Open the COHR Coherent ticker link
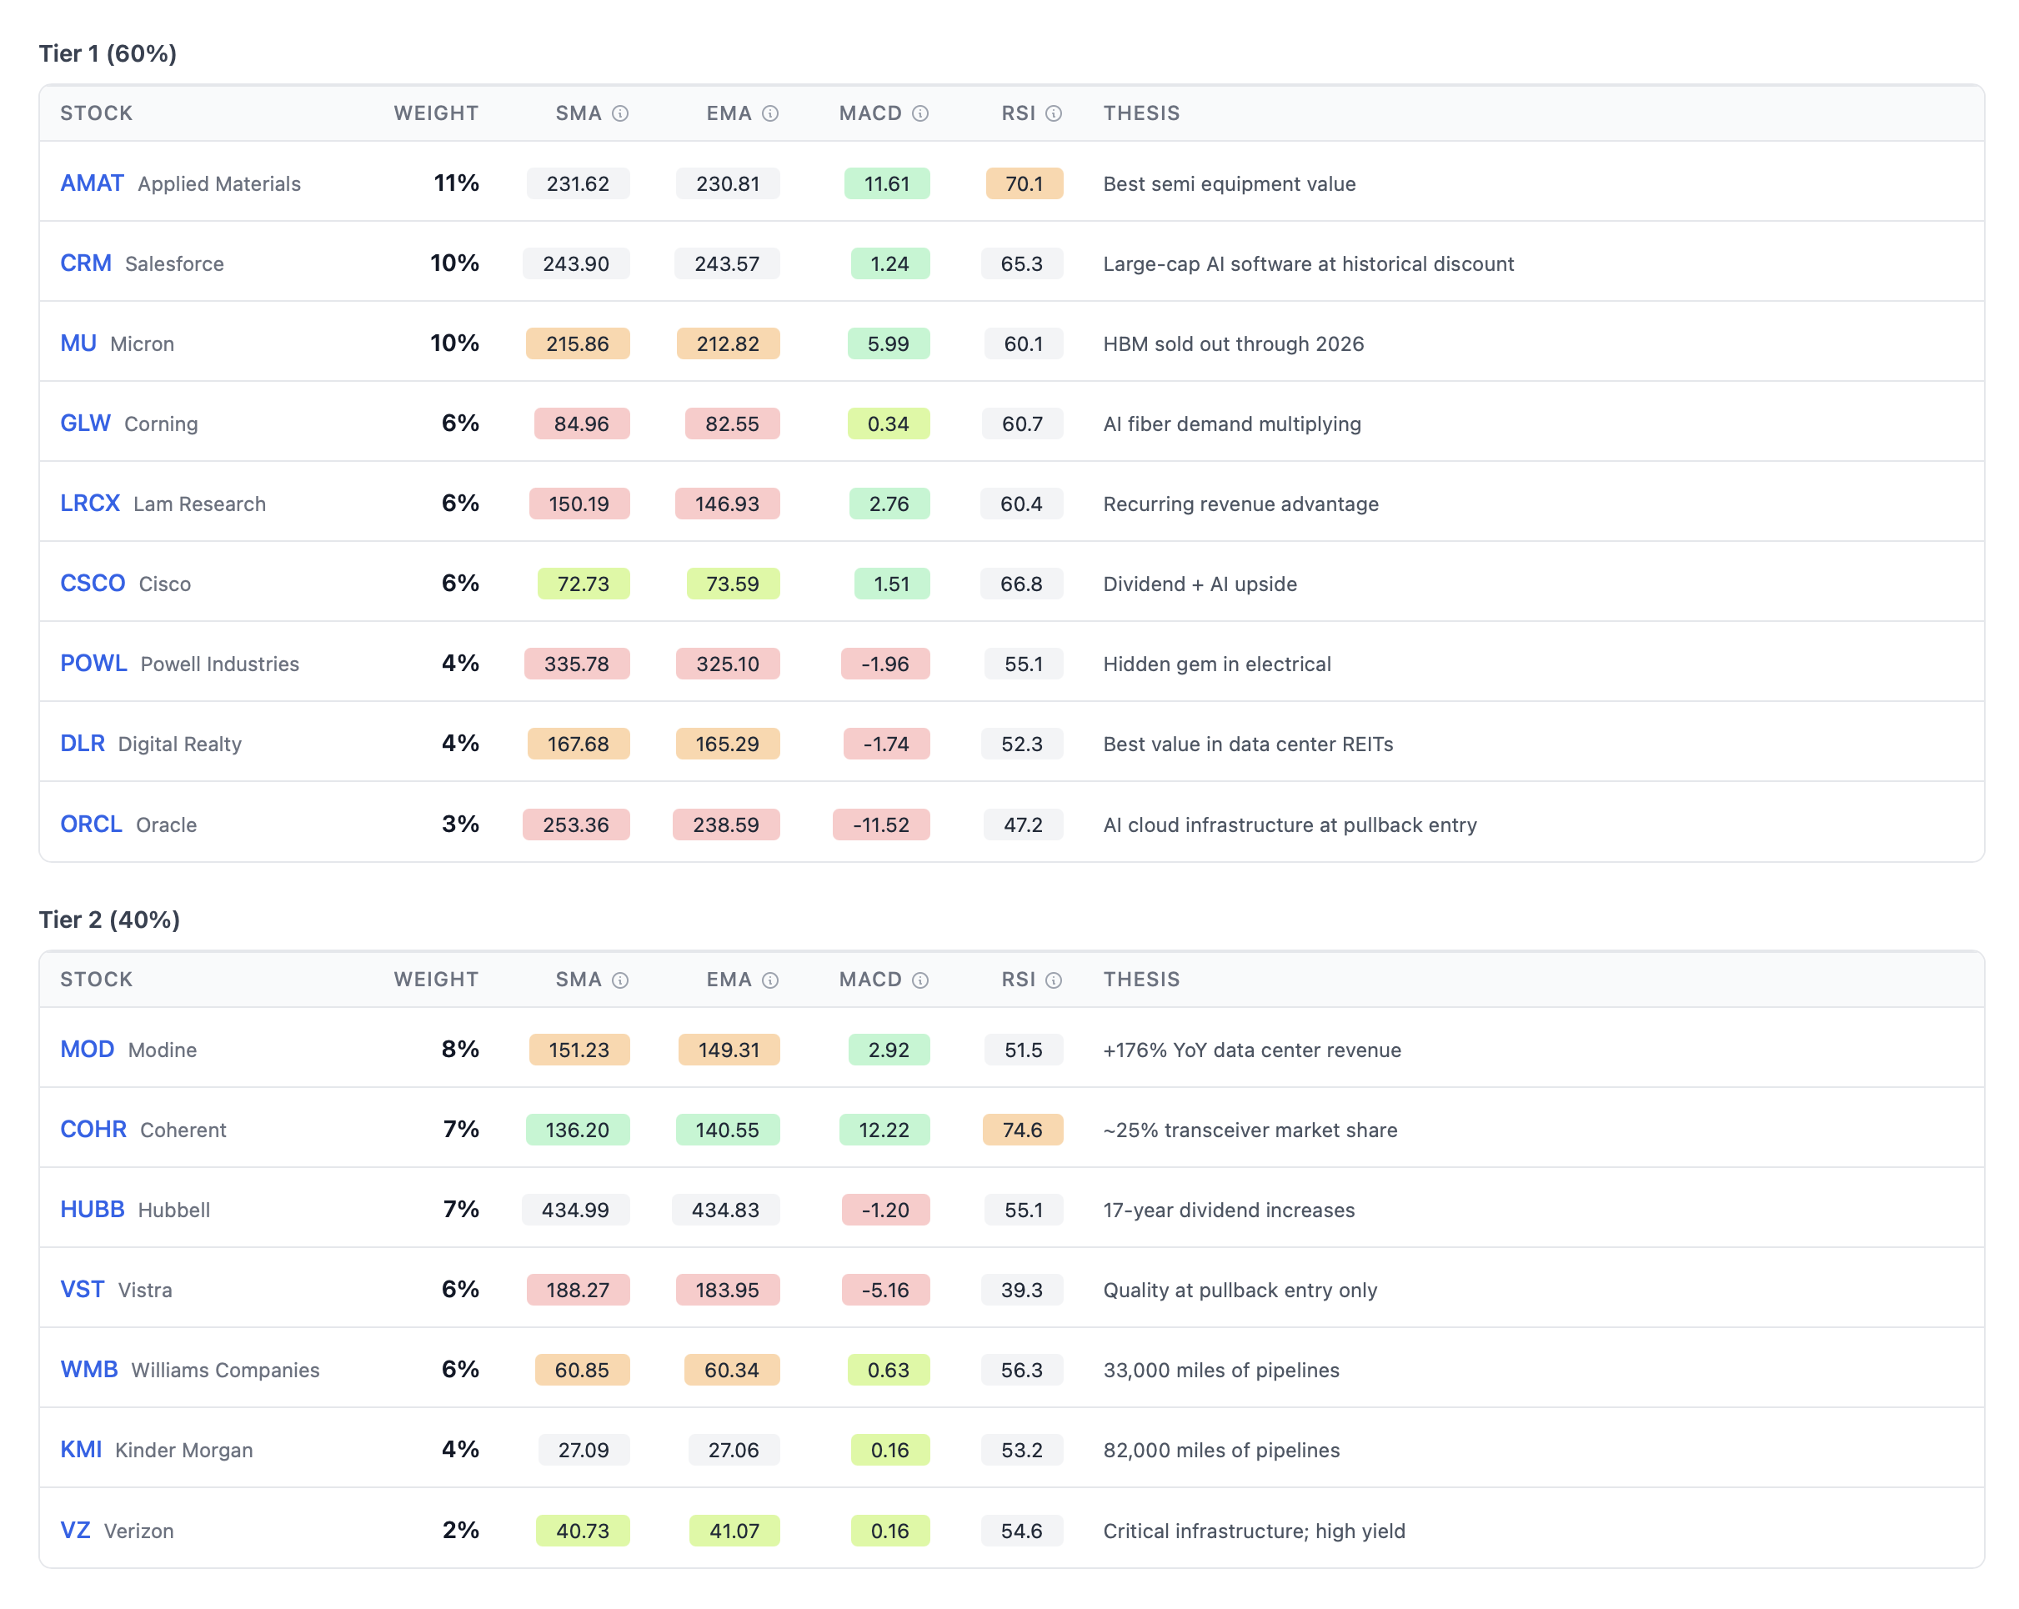The image size is (2019, 1609). [93, 1130]
